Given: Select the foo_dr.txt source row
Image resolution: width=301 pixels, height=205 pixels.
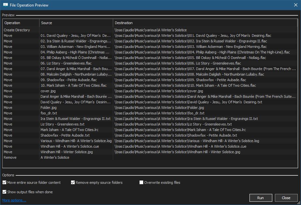Looking at the screenshot, I should click(x=49, y=113).
